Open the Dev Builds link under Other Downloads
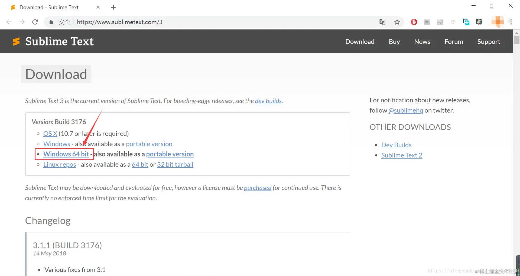The height and width of the screenshot is (276, 520). (x=396, y=145)
